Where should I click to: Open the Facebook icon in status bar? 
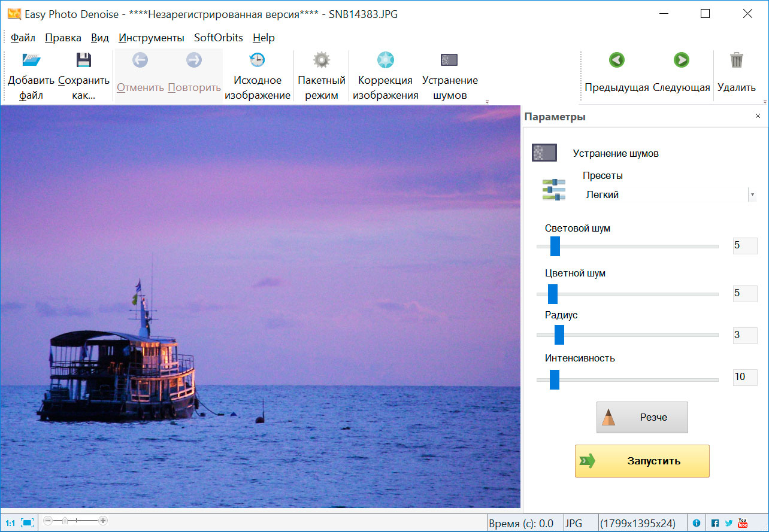(x=714, y=521)
